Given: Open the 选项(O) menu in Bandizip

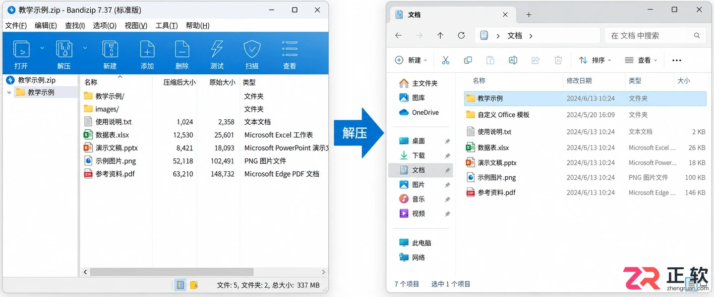Looking at the screenshot, I should pos(105,25).
